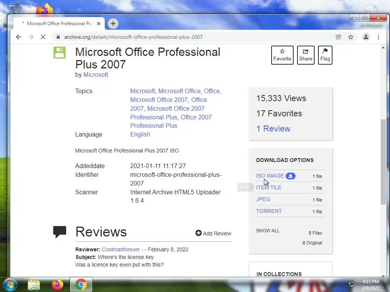Open Windows Explorer from taskbar

click(34, 285)
